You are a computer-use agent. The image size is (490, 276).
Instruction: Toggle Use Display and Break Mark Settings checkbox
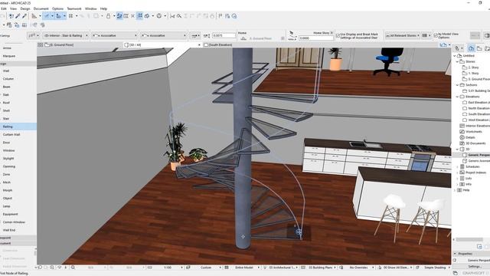338,36
